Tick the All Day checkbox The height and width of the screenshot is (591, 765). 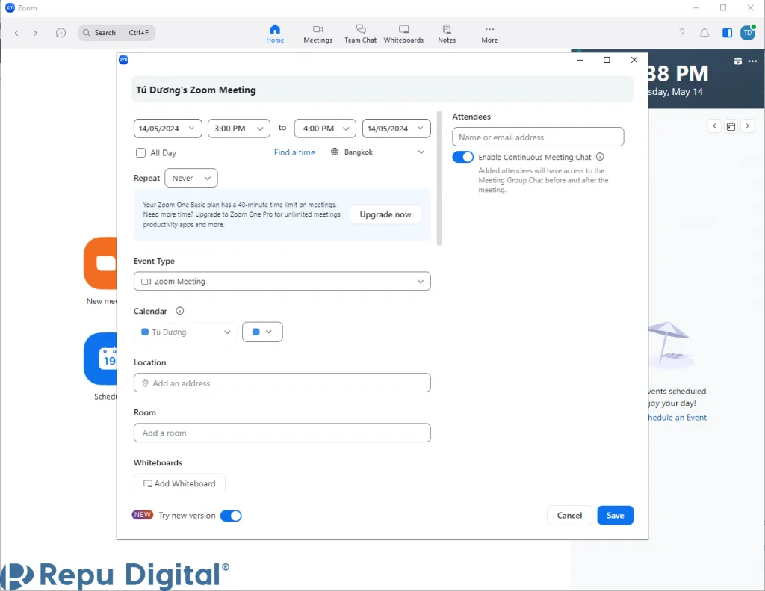click(140, 152)
